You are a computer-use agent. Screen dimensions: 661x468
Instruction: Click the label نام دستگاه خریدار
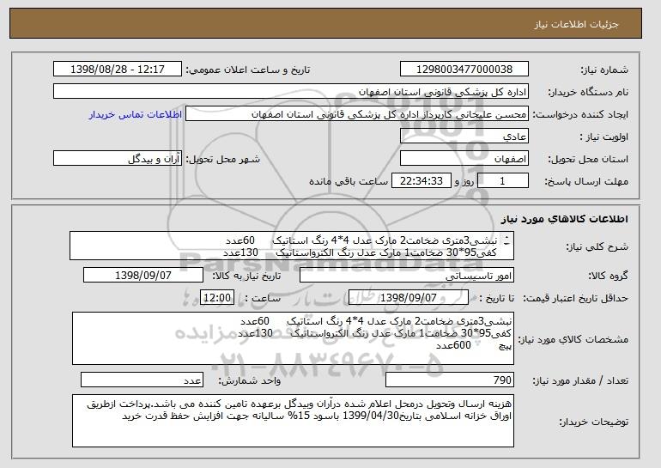click(588, 92)
